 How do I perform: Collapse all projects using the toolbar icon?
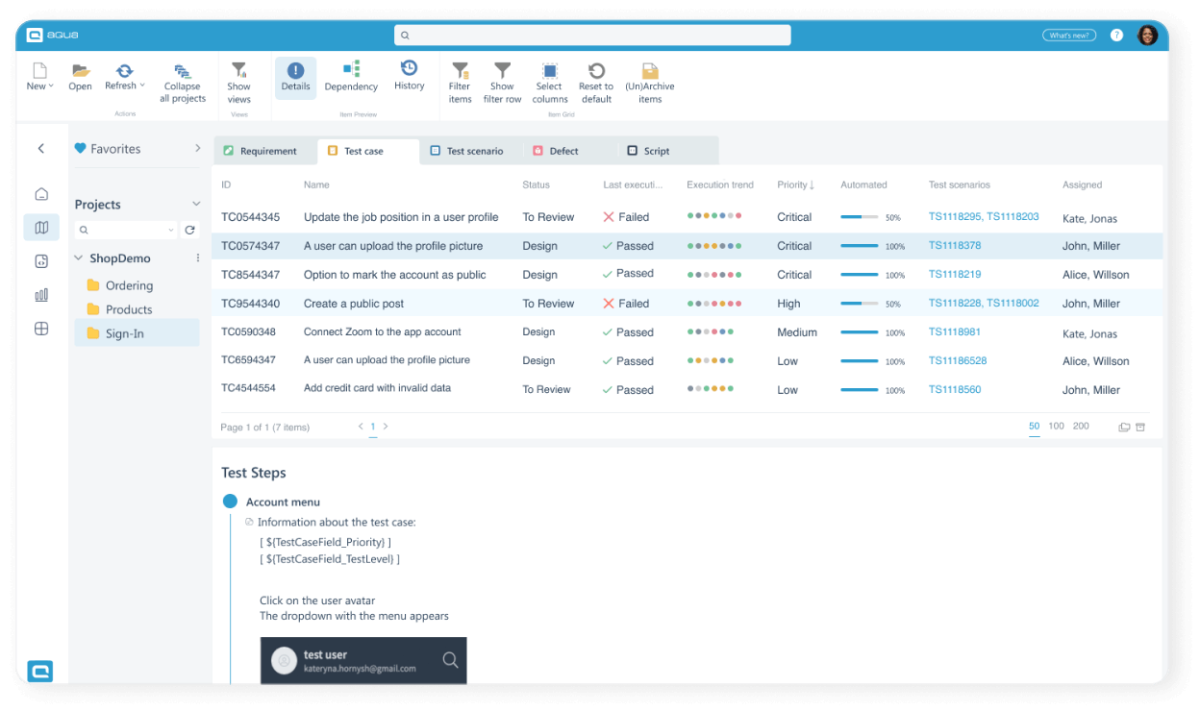182,81
